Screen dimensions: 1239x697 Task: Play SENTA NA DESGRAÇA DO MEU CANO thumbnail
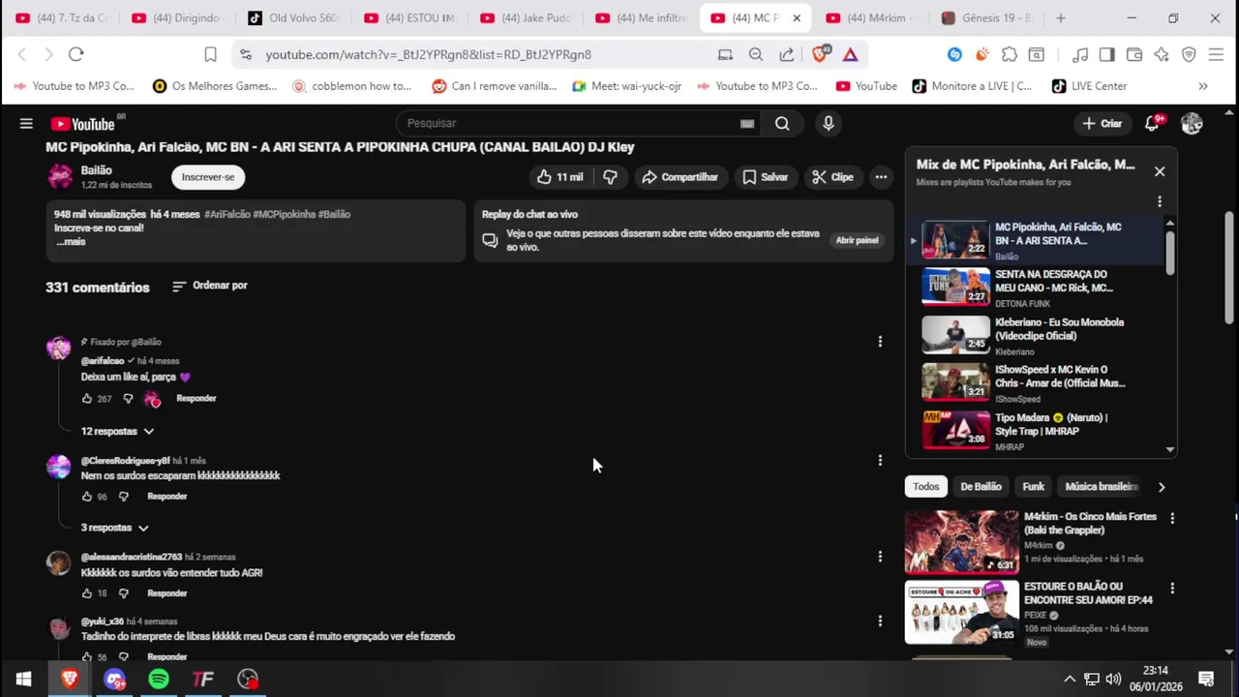pyautogui.click(x=955, y=287)
